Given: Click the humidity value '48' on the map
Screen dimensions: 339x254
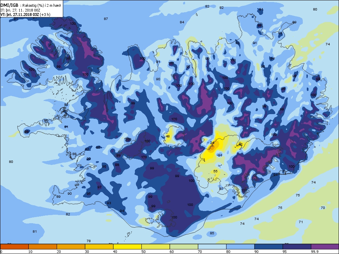Looking at the screenshot, I should click(167, 136).
